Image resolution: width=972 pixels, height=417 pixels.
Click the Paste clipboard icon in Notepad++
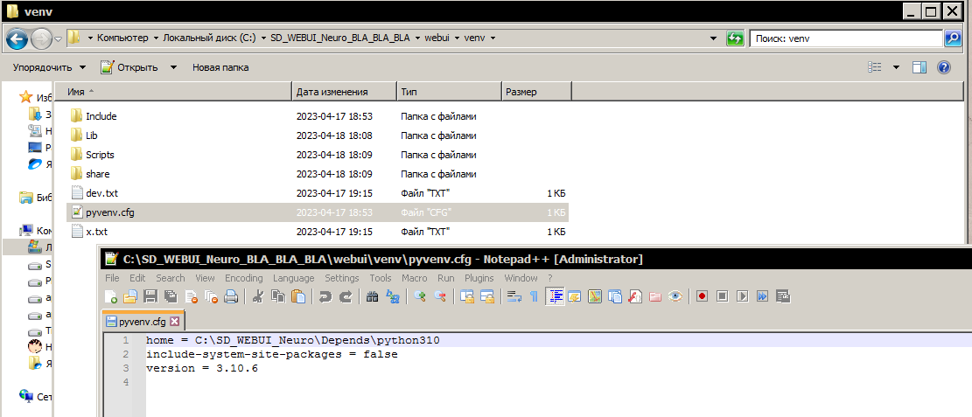tap(298, 296)
